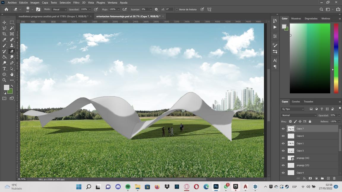The image size is (342, 192).
Task: Select the Move tool
Action: (4, 23)
